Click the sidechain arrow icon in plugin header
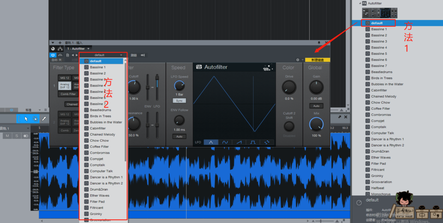443x223 pixels. 143,55
